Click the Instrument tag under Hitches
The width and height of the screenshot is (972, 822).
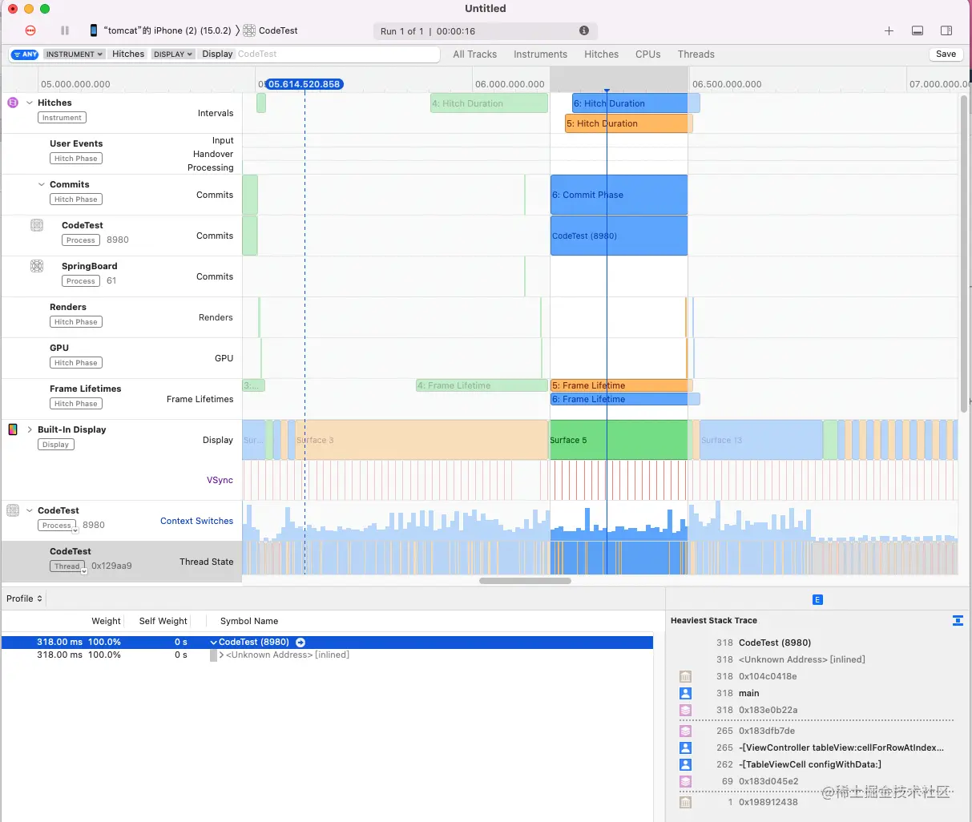pos(62,118)
